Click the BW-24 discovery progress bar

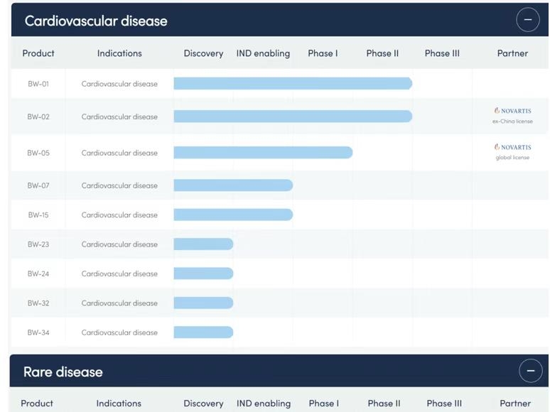click(x=203, y=273)
